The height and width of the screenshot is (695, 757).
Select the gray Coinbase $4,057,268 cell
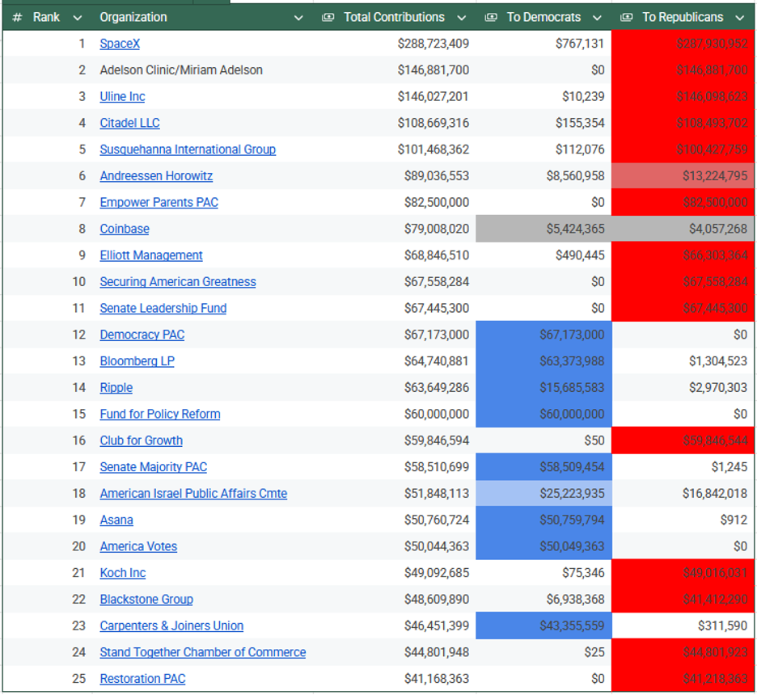pos(683,229)
